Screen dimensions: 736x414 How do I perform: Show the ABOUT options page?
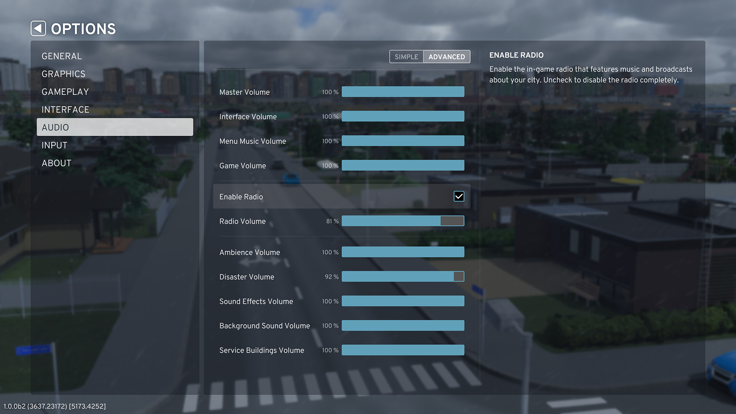[x=56, y=163]
